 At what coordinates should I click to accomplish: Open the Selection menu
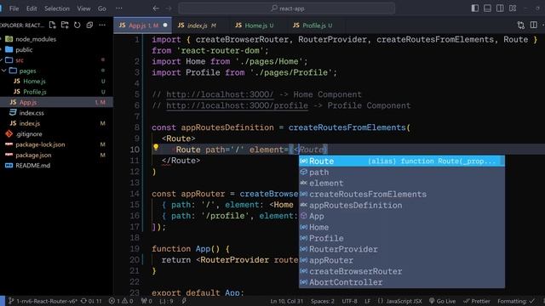(x=57, y=8)
